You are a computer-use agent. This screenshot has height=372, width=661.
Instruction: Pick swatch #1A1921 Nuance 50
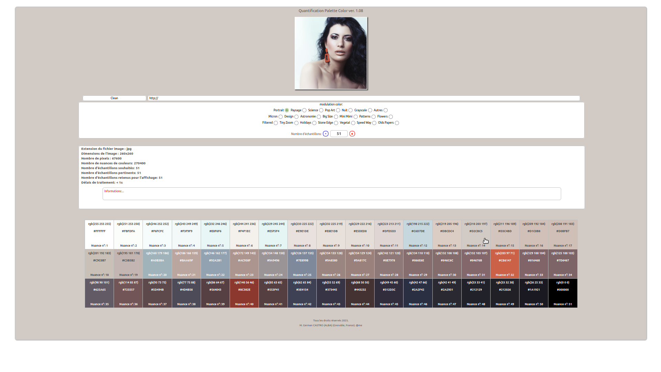point(534,293)
